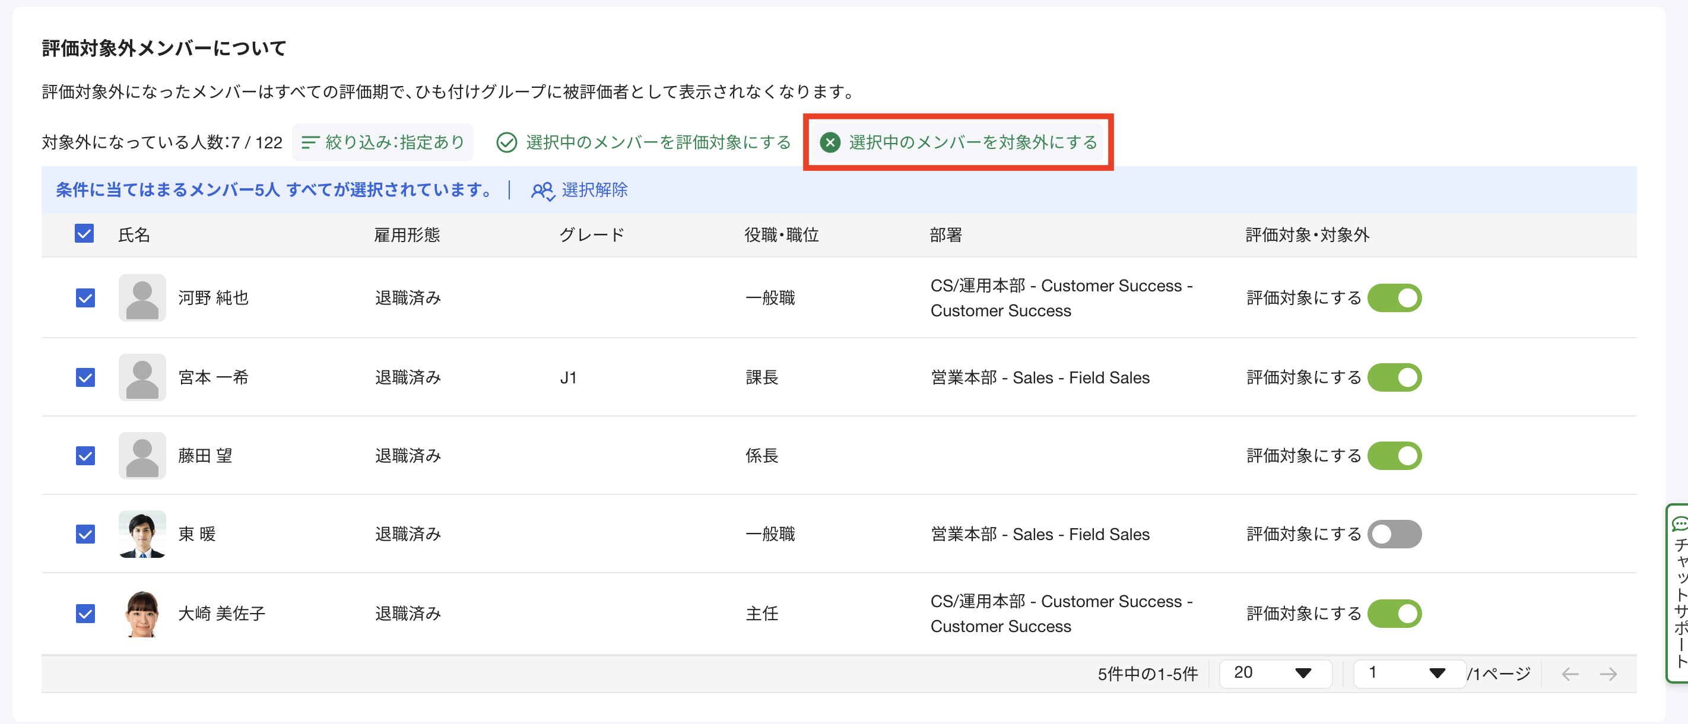Image resolution: width=1688 pixels, height=724 pixels.
Task: Turn on 評価対象にする toggle for 東 暖
Action: (x=1394, y=534)
